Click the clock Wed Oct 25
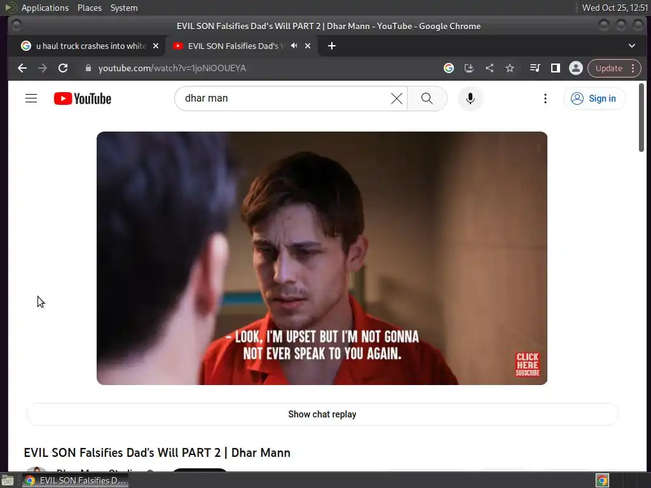 click(x=615, y=8)
